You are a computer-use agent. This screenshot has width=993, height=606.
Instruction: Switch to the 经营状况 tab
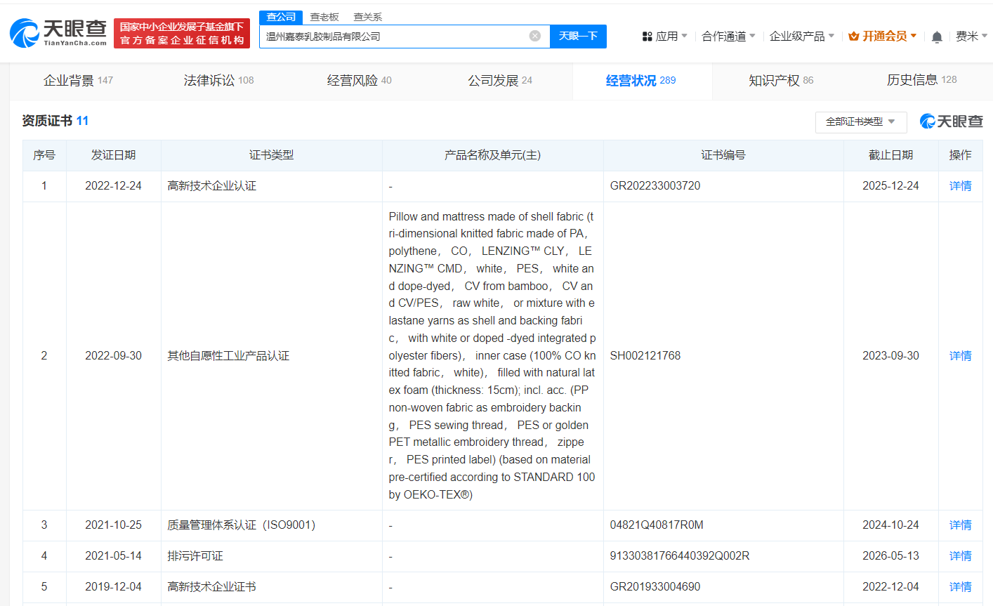pos(640,81)
